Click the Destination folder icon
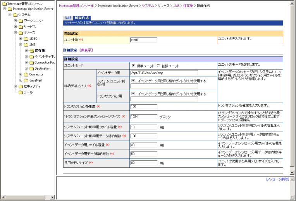The height and width of the screenshot is (201, 296). point(31,68)
